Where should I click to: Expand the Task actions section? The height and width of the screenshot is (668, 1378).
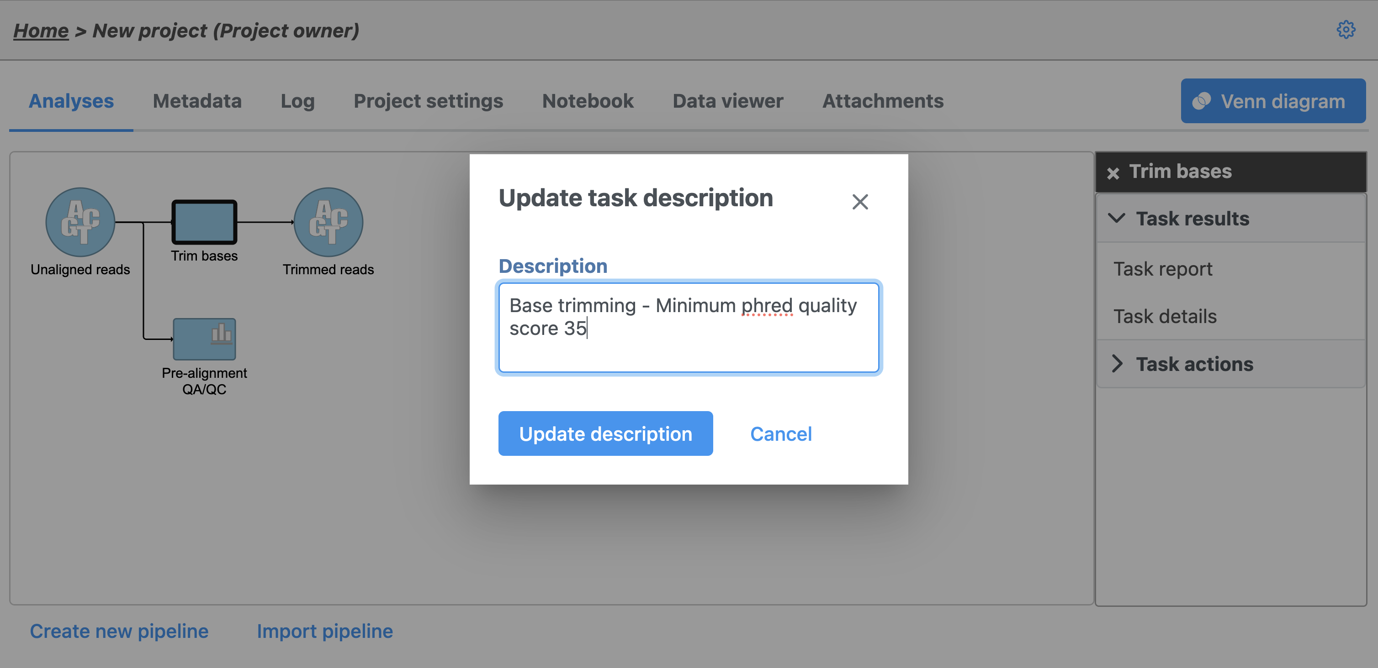[x=1116, y=363]
